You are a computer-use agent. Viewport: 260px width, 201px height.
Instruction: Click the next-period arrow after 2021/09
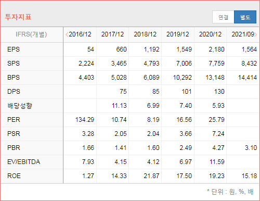pyautogui.click(x=255, y=34)
